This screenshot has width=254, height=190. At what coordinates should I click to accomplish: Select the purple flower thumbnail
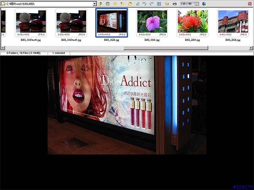click(152, 23)
